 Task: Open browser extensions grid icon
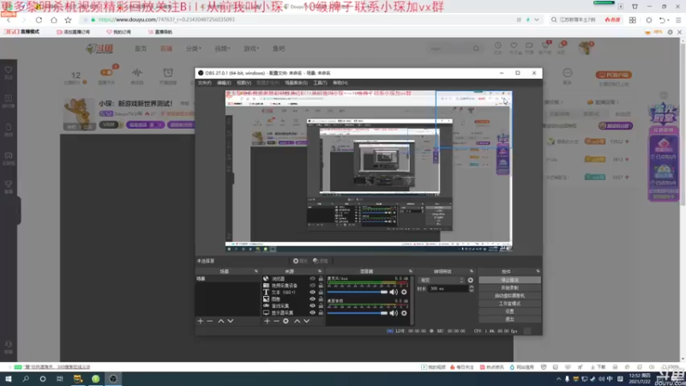(x=633, y=20)
